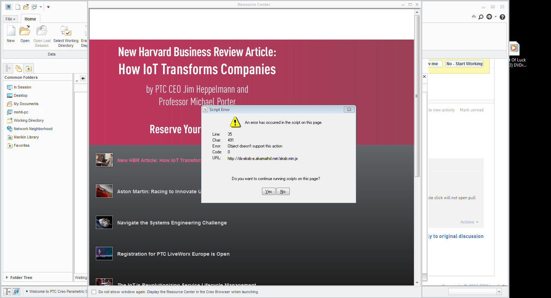Click the Open folder icon in the ribbon
551x298 pixels.
[x=25, y=31]
